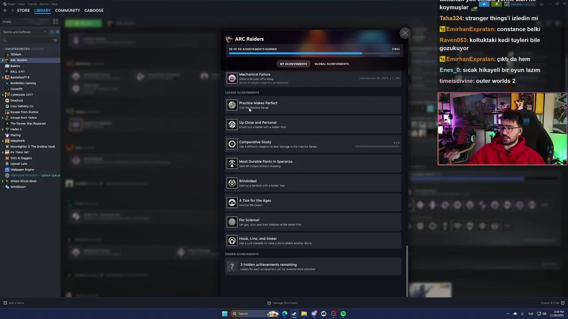Click Add a Game

(14, 303)
